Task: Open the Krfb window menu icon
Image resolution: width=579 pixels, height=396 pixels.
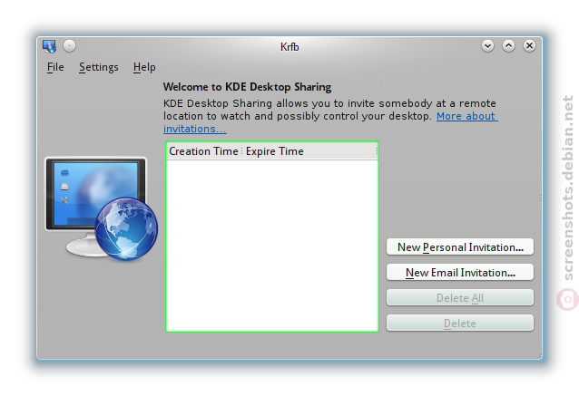Action: [x=49, y=46]
